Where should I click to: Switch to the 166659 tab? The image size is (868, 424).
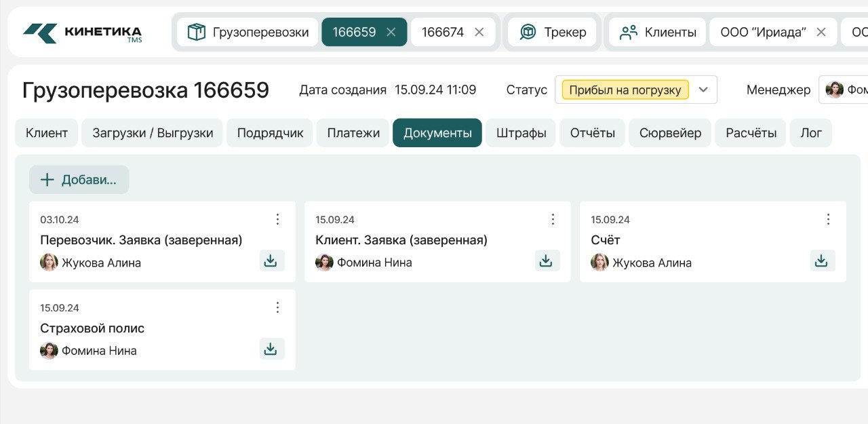(364, 32)
